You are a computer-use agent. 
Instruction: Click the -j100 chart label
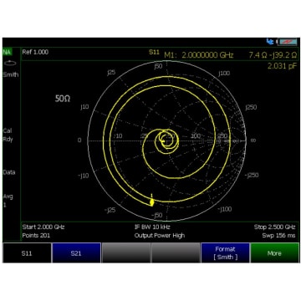(225, 209)
